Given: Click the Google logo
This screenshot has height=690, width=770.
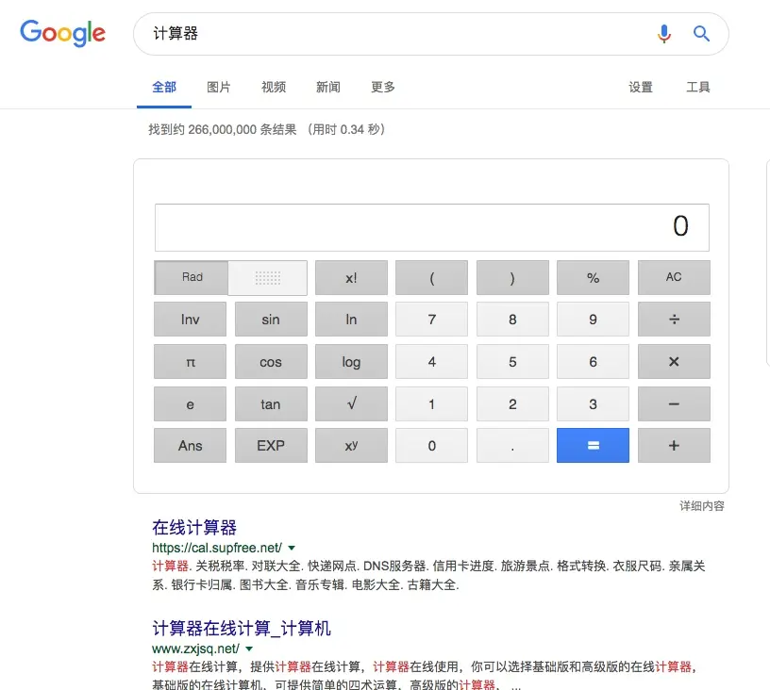Looking at the screenshot, I should pyautogui.click(x=62, y=33).
